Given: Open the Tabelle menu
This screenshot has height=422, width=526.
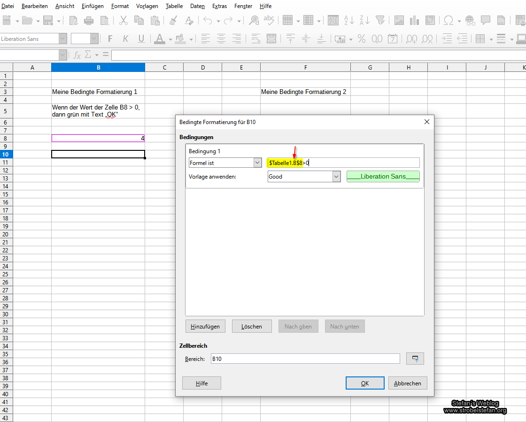Looking at the screenshot, I should (174, 6).
